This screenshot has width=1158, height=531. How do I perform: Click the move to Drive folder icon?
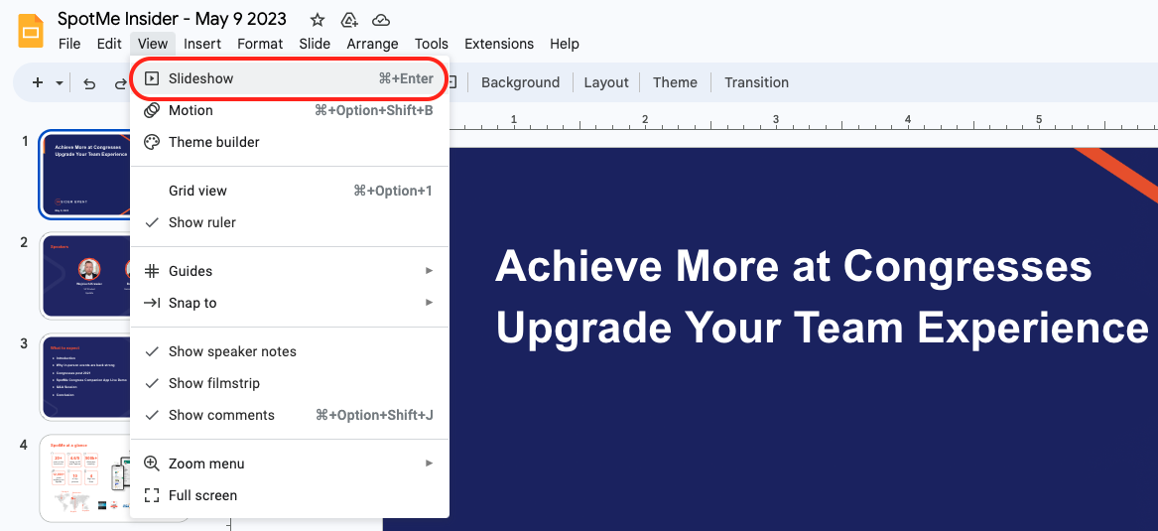point(349,19)
